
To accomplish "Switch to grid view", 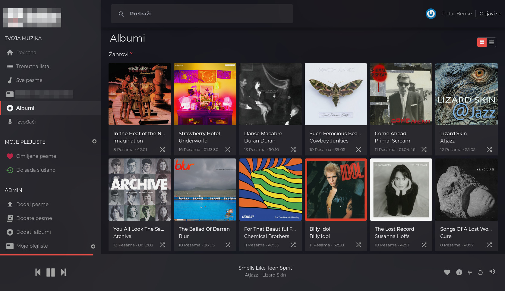I will point(482,42).
